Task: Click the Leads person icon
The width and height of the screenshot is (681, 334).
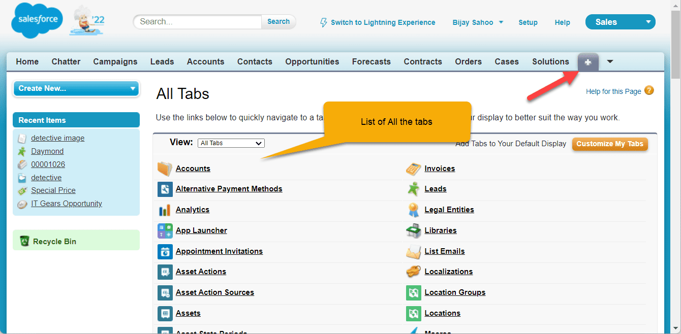Action: point(413,189)
